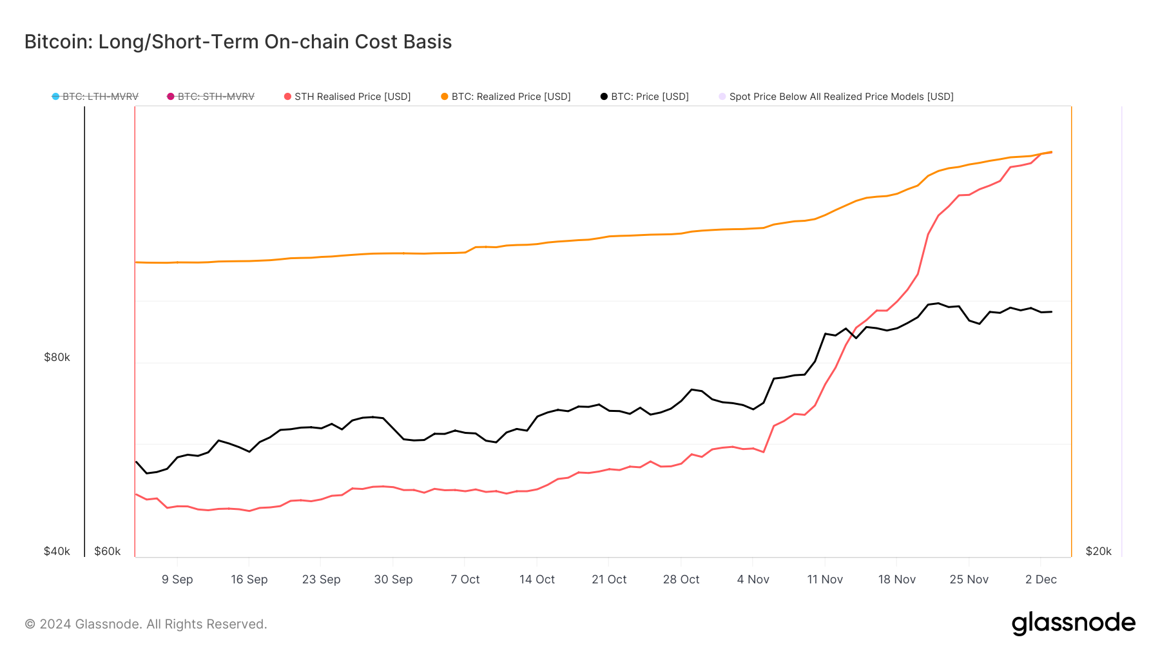The width and height of the screenshot is (1160, 653).
Task: Click the black BTC Price legend dot
Action: [604, 97]
